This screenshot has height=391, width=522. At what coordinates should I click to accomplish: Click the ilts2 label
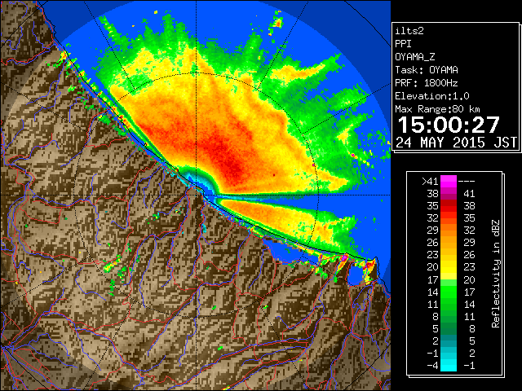coord(409,31)
